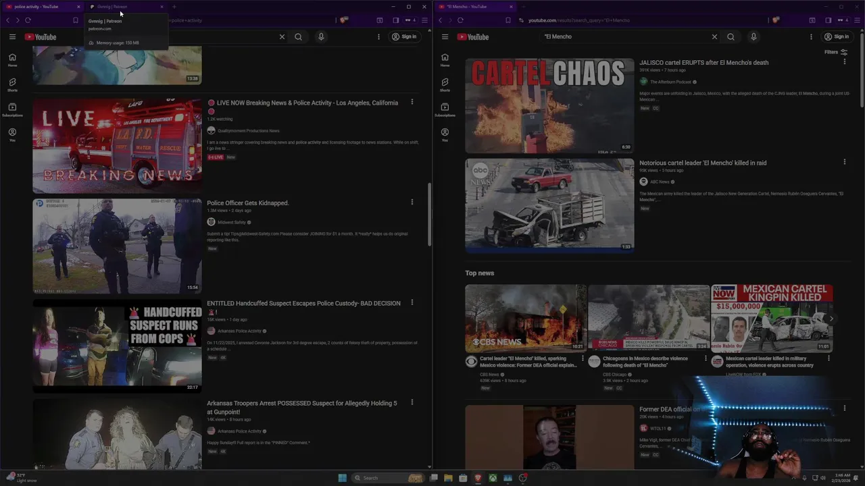
Task: Open Brave Shields in right window address bar
Action: coord(776,20)
